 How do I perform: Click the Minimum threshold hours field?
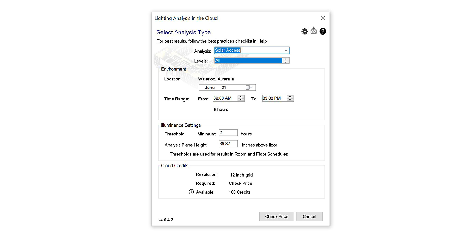point(228,133)
